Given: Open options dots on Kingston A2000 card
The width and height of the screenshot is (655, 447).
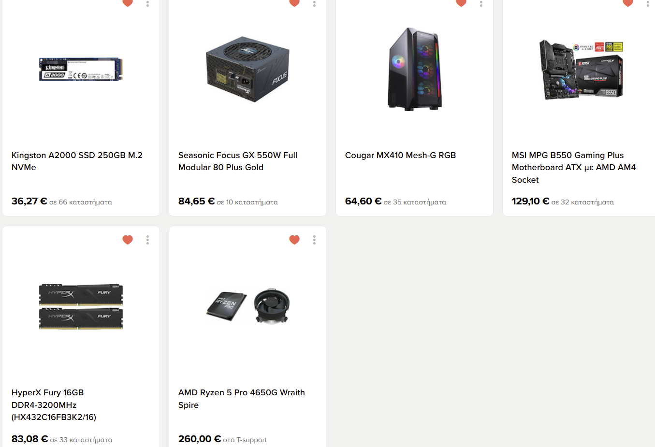Looking at the screenshot, I should [x=147, y=3].
